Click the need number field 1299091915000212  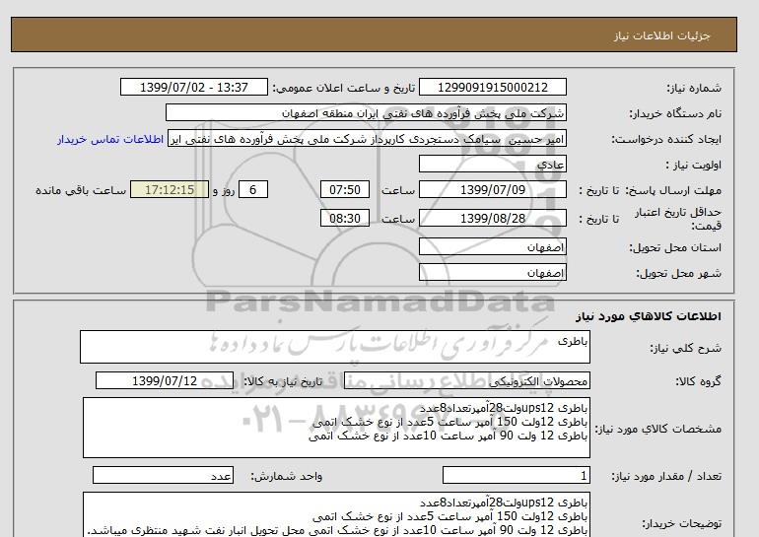pyautogui.click(x=492, y=88)
